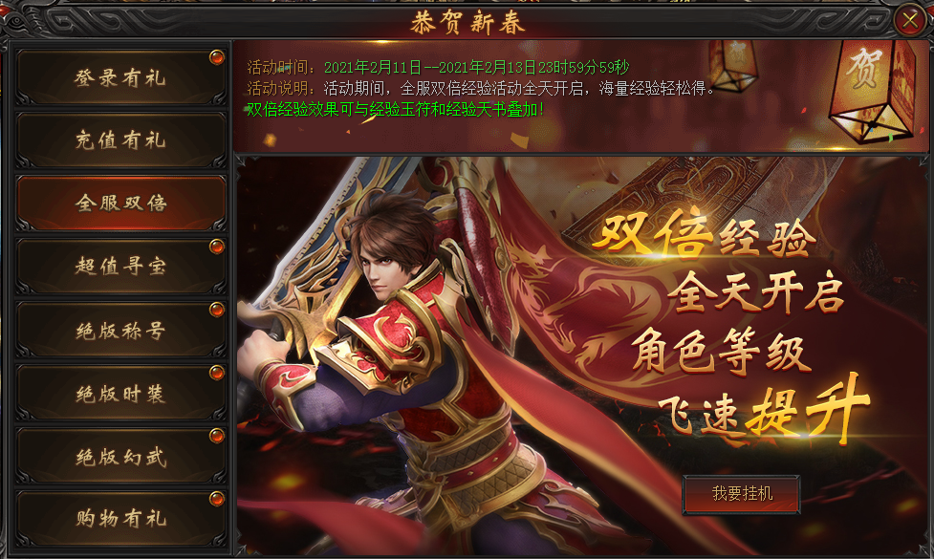934x559 pixels.
Task: Click the 贺 lantern decoration
Action: [873, 89]
